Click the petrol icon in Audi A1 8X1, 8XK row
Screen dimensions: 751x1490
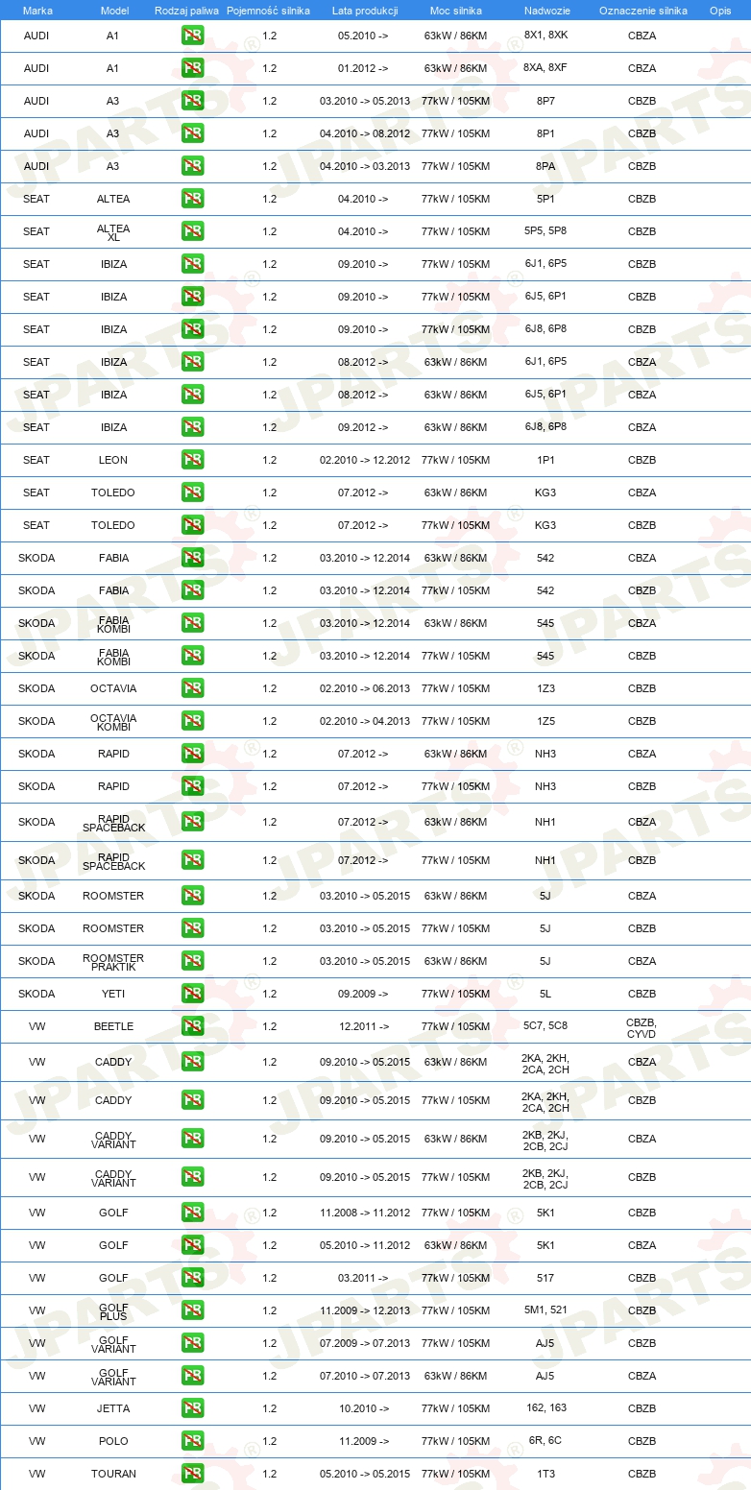[192, 36]
